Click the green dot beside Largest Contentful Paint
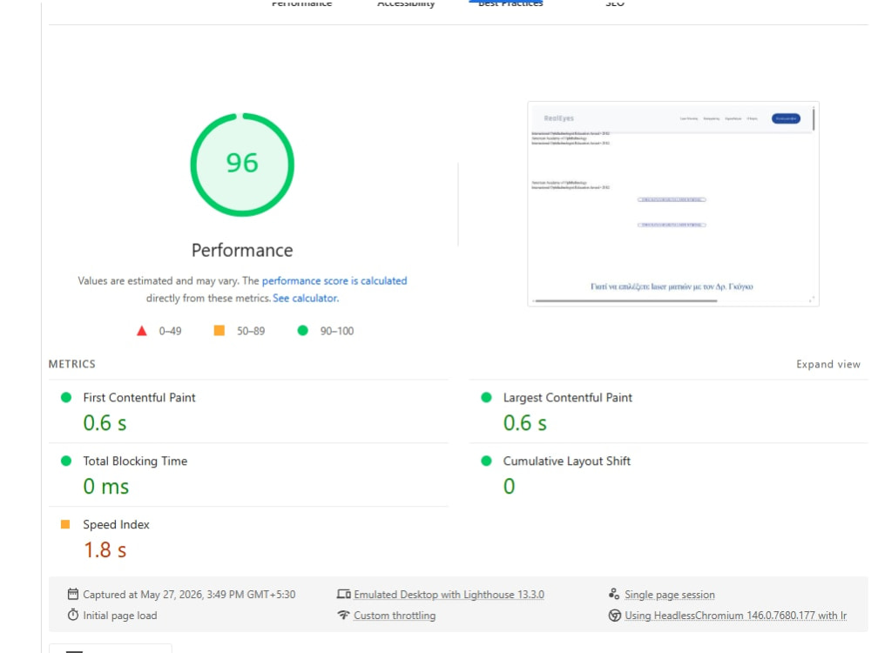This screenshot has height=653, width=871. point(486,398)
